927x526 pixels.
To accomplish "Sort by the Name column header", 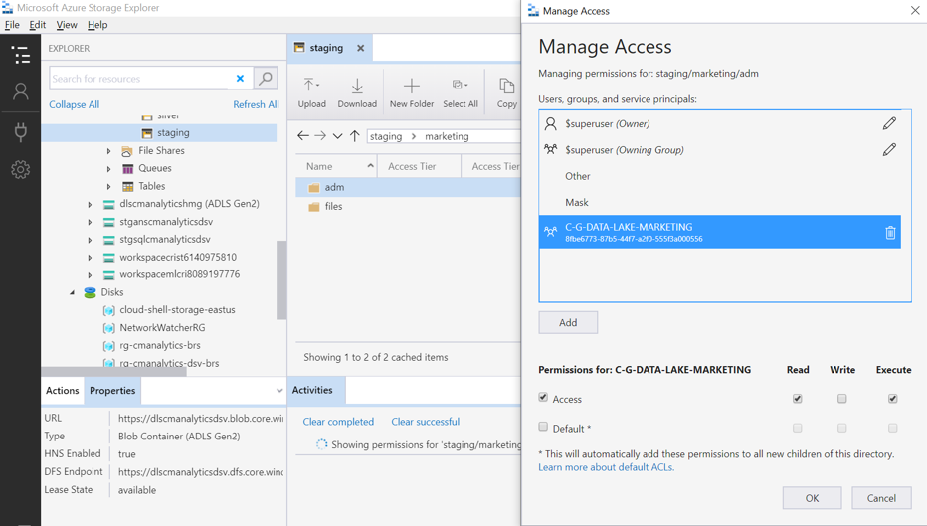I will coord(336,167).
